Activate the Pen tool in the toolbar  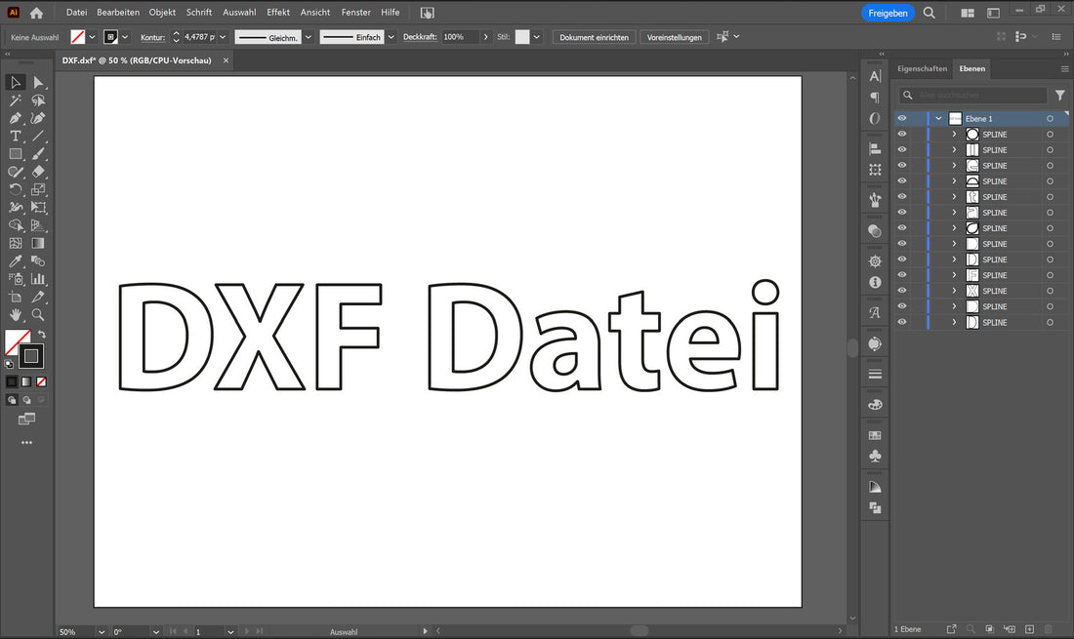click(x=16, y=118)
